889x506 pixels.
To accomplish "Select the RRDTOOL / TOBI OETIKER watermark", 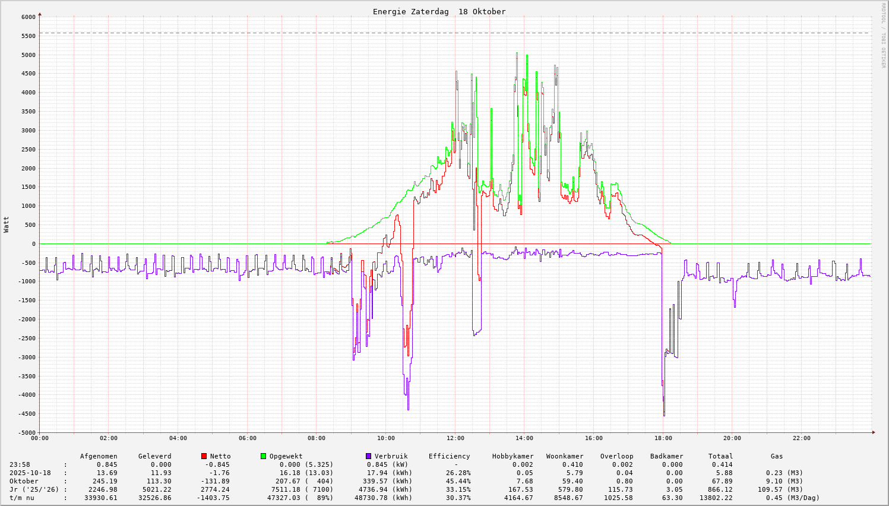I will pyautogui.click(x=883, y=35).
